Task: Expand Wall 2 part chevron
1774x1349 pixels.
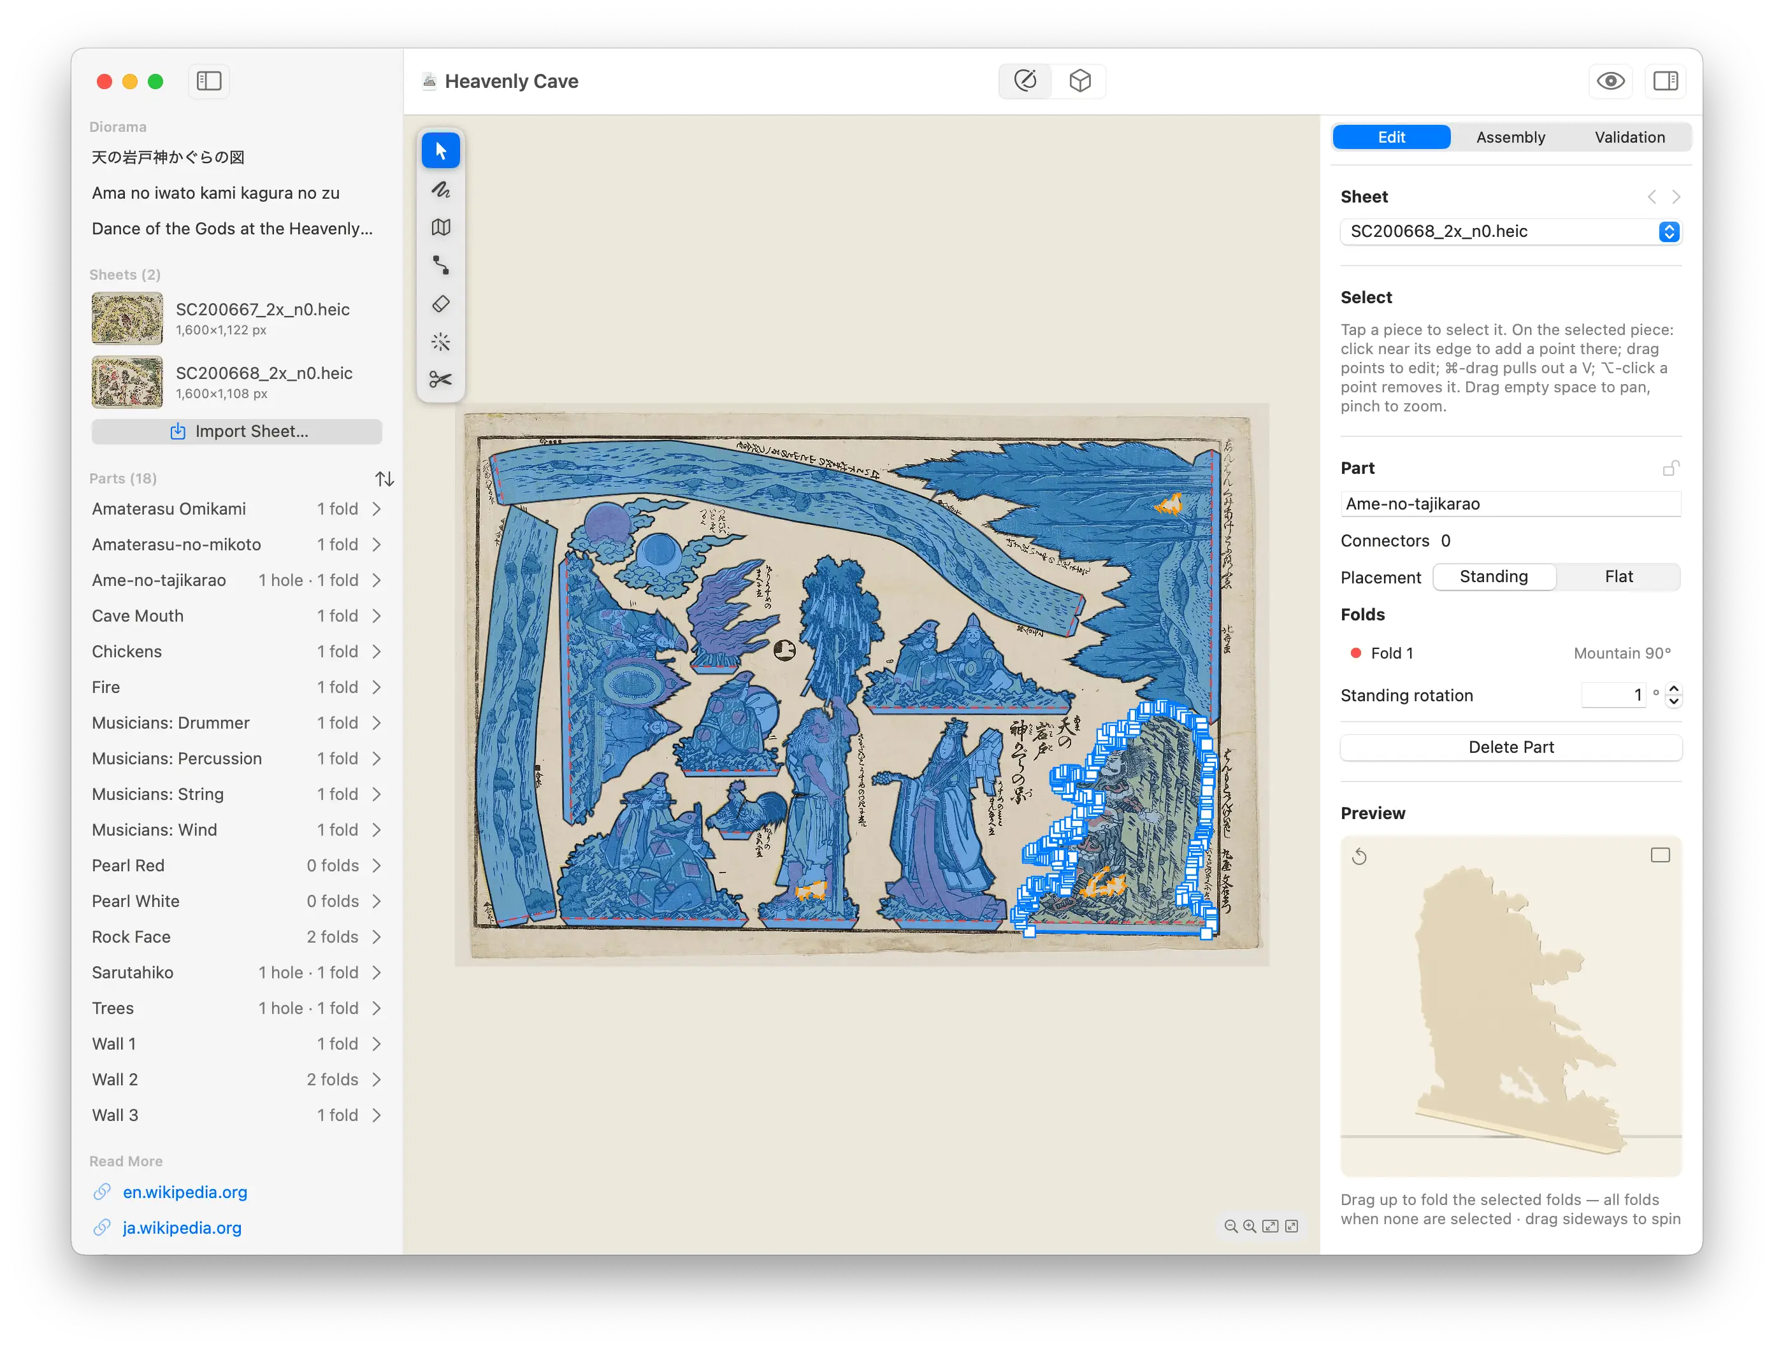Action: coord(377,1079)
